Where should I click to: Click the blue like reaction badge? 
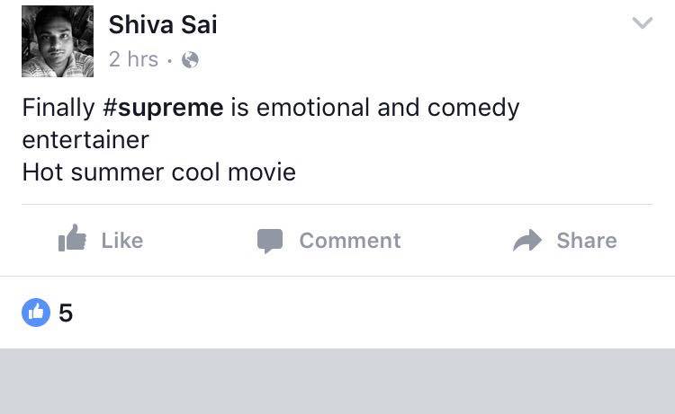tap(36, 313)
